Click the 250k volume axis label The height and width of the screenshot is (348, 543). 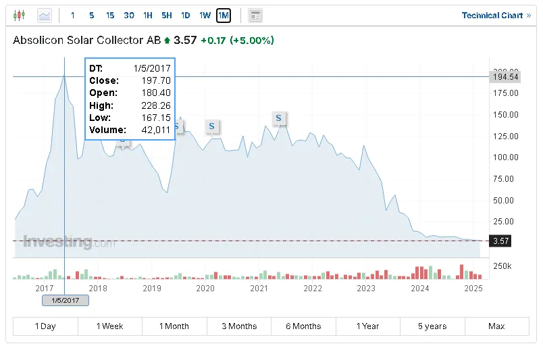click(502, 266)
